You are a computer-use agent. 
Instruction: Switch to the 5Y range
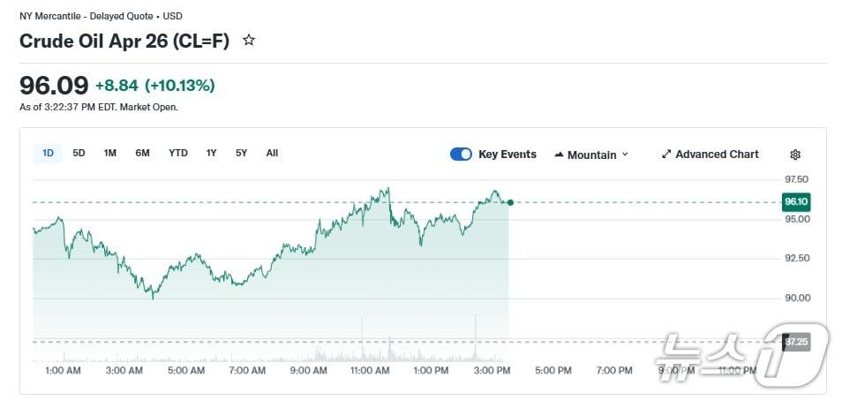[x=241, y=153]
